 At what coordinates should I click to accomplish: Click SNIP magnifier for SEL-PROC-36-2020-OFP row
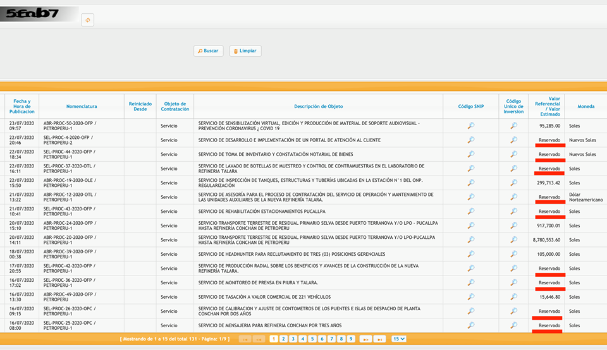(470, 282)
